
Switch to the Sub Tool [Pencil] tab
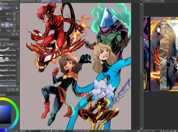(x=4, y=40)
